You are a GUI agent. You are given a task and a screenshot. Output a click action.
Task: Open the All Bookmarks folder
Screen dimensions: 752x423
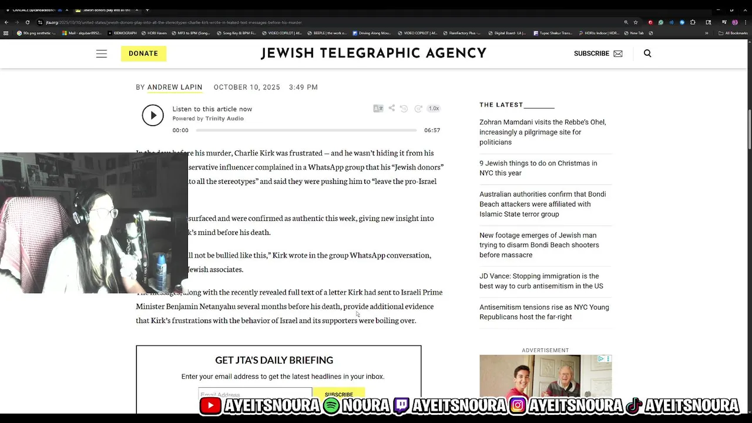(x=733, y=33)
